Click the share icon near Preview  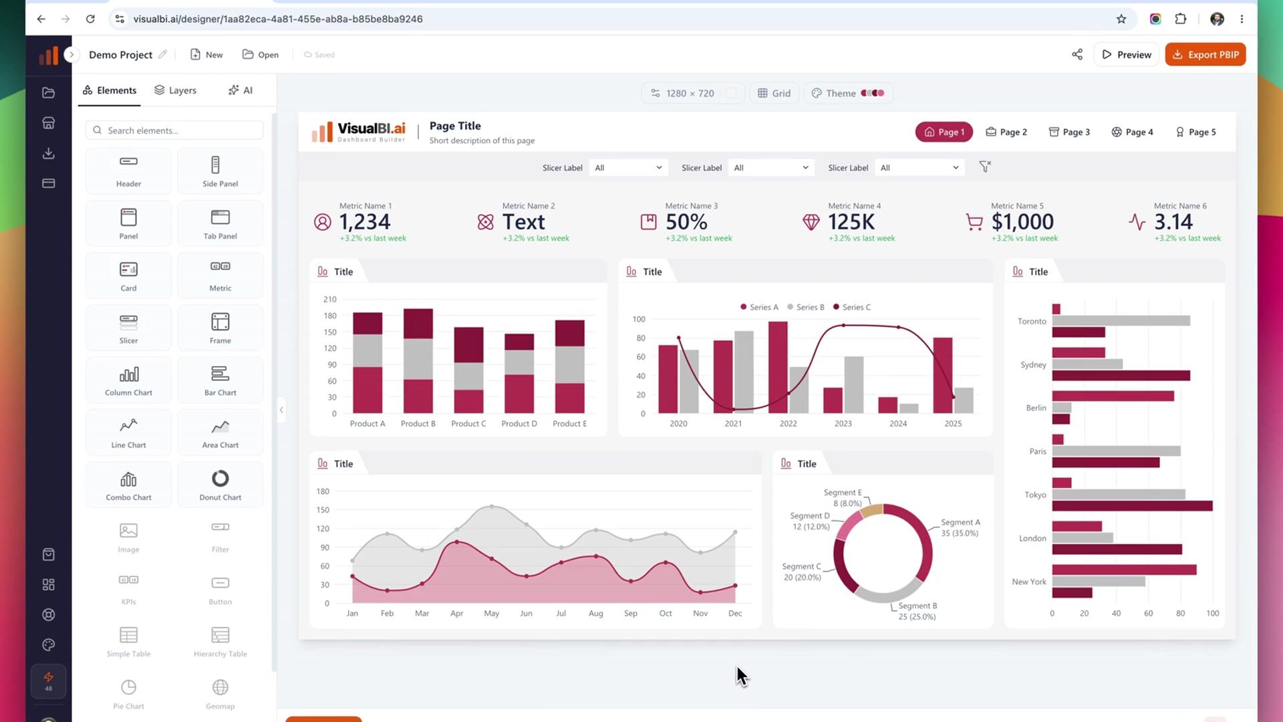(x=1077, y=55)
